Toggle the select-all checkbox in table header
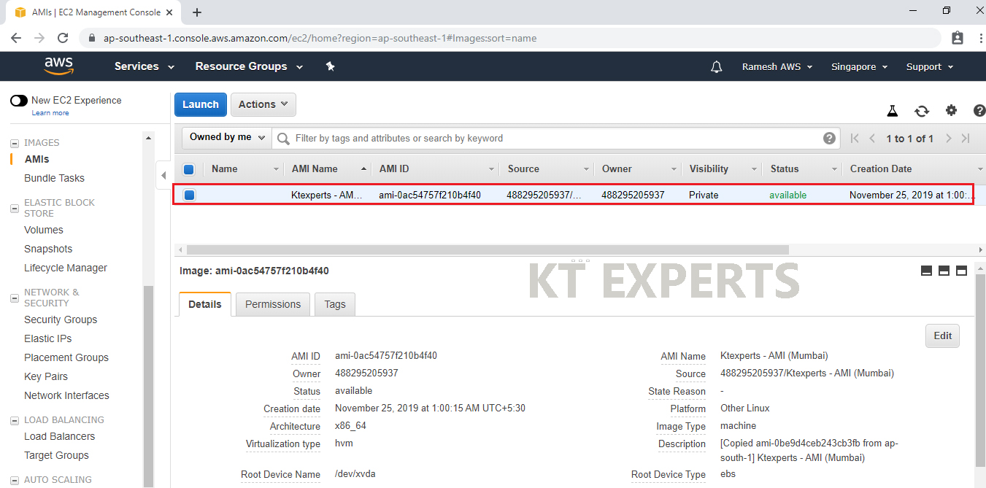Viewport: 986px width, 488px height. (x=189, y=169)
